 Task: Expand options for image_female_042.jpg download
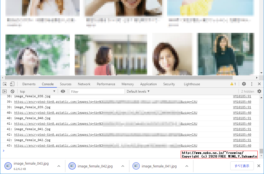click(x=123, y=166)
